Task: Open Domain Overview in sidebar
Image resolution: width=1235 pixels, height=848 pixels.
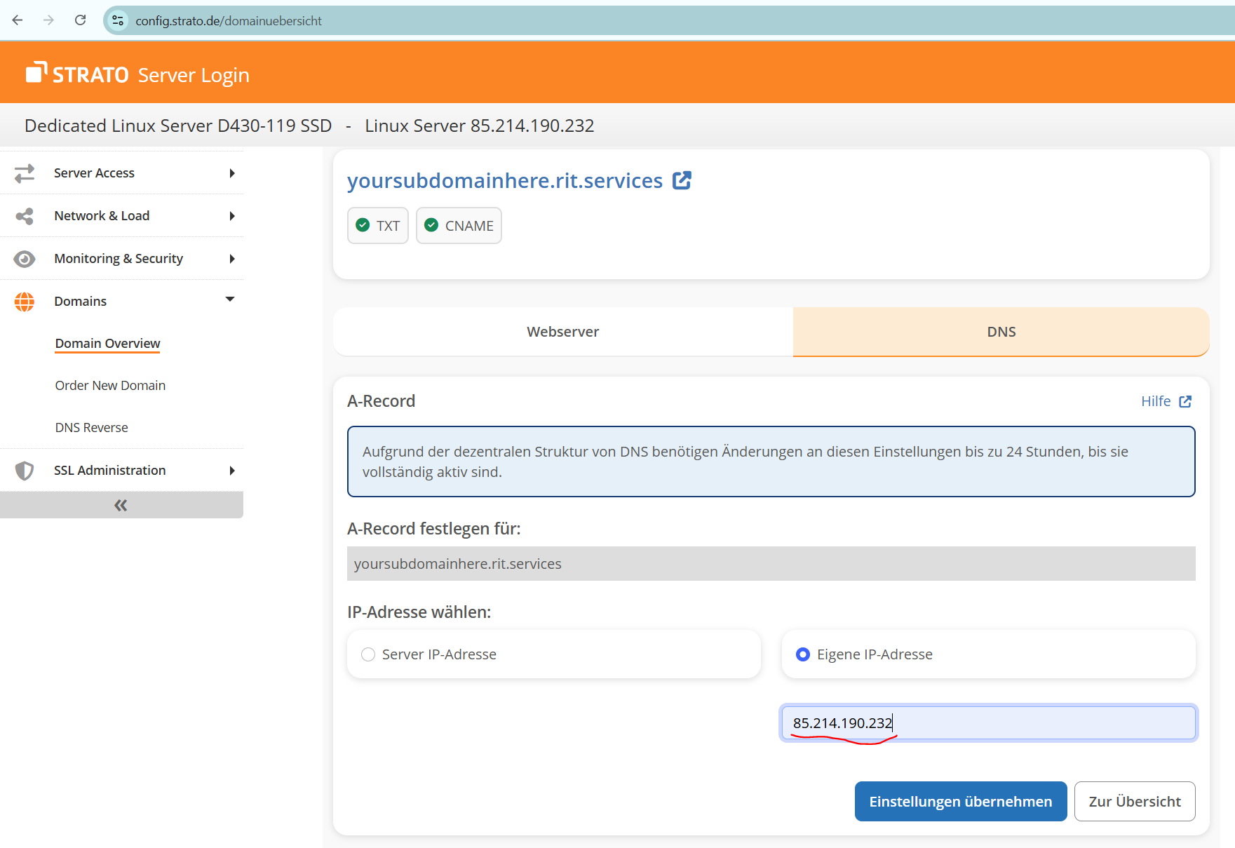Action: tap(108, 344)
